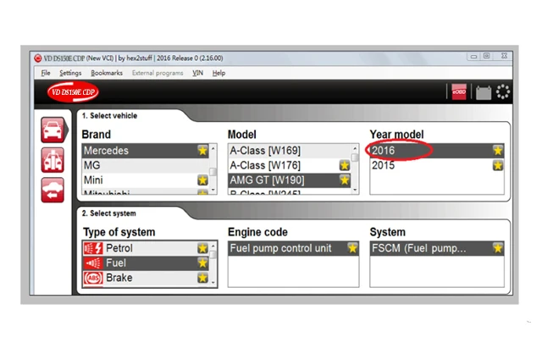Select Brake type of system
Image resolution: width=542 pixels, height=354 pixels.
point(146,278)
